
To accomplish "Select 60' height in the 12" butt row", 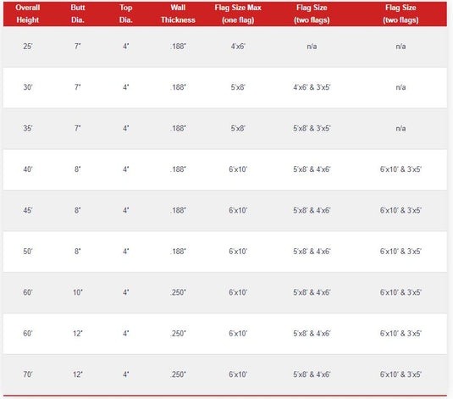I will pos(28,334).
